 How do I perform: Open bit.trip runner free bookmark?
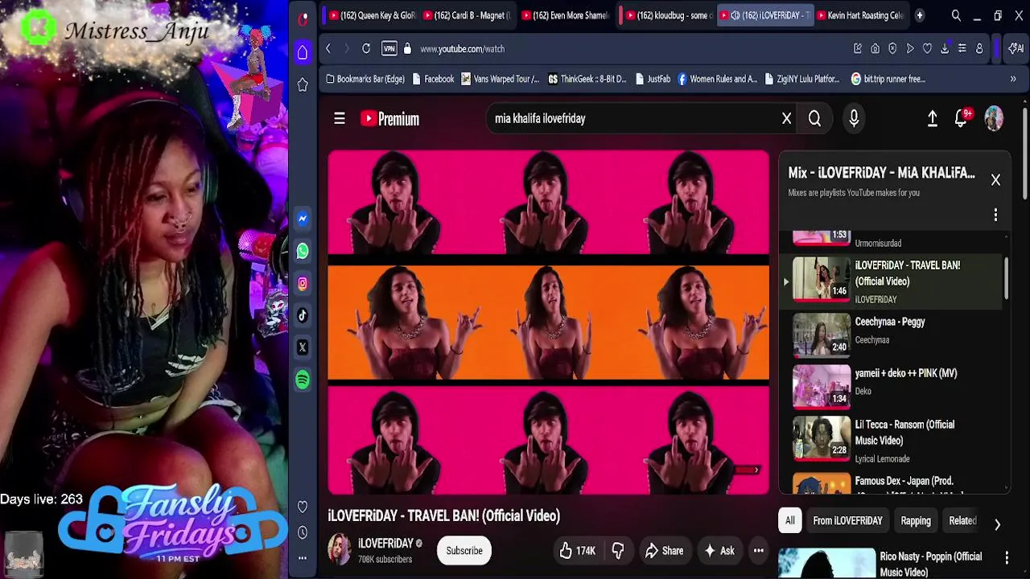888,79
